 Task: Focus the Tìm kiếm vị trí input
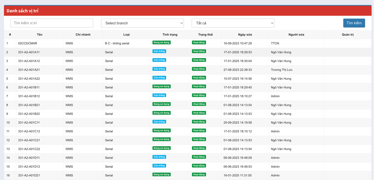click(x=52, y=23)
